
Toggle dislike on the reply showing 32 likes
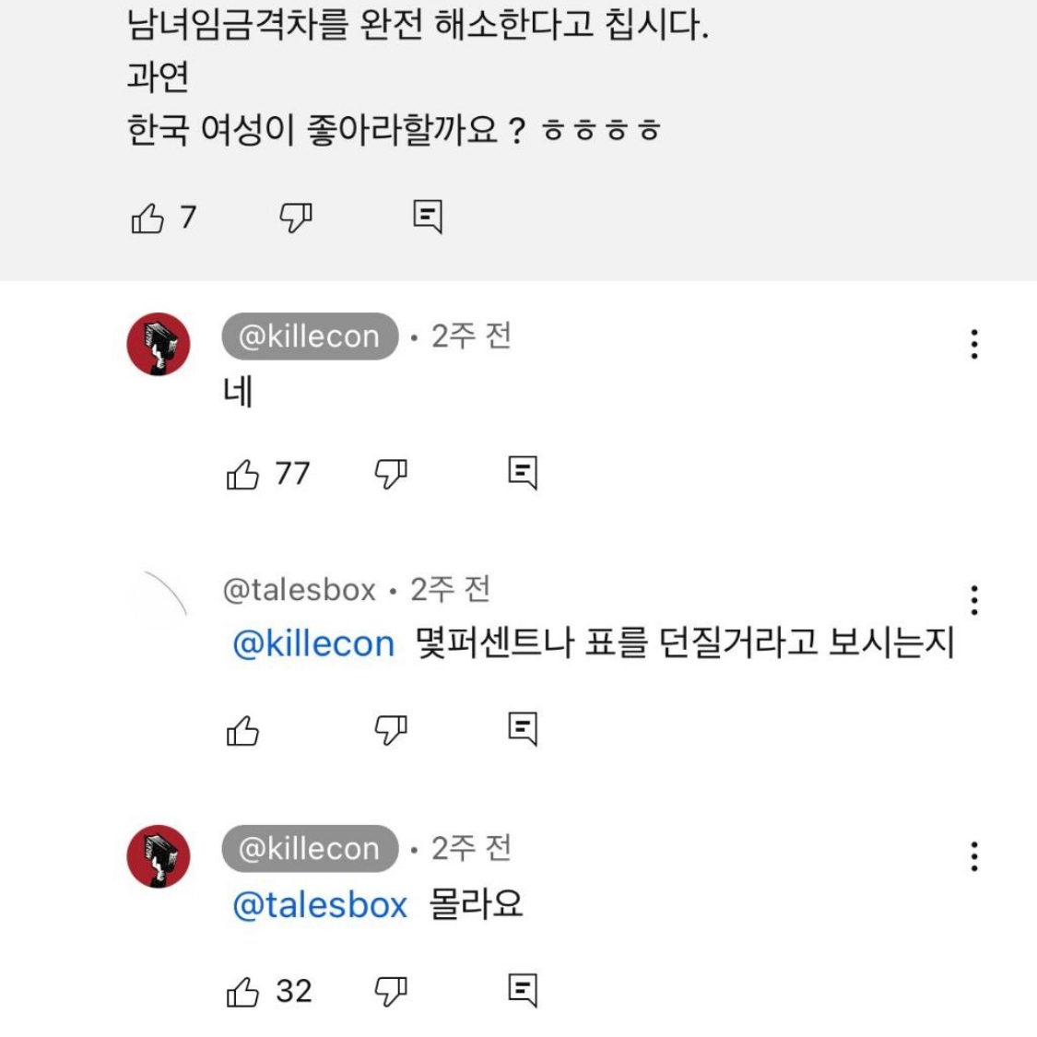click(x=391, y=991)
